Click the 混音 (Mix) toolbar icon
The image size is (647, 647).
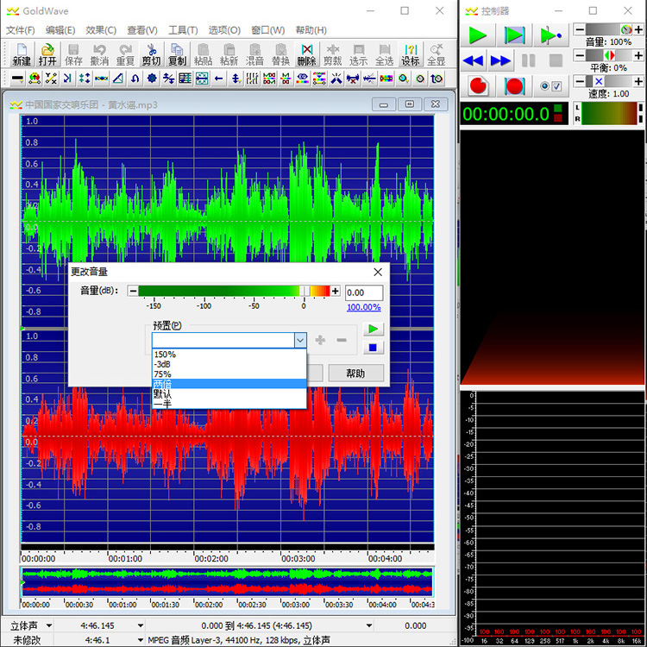coord(254,54)
